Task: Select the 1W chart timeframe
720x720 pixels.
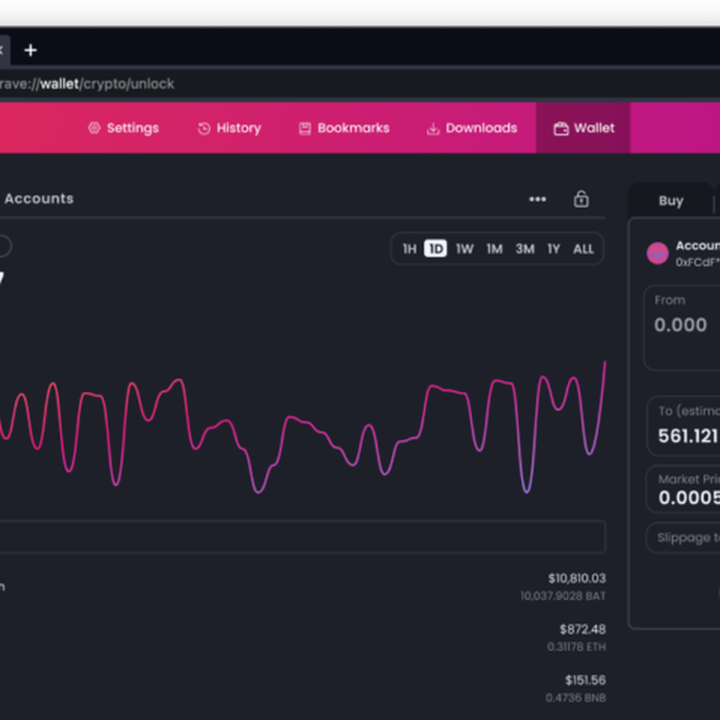Action: click(x=464, y=249)
